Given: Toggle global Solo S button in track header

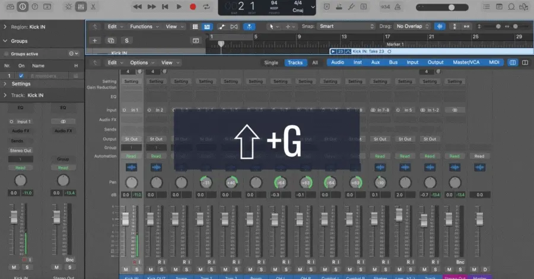Looking at the screenshot, I should tap(127, 40).
